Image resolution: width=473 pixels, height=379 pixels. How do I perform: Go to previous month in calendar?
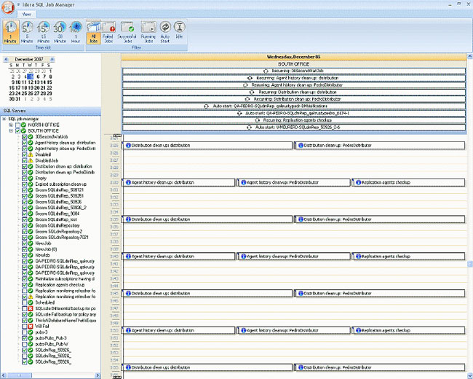click(6, 60)
